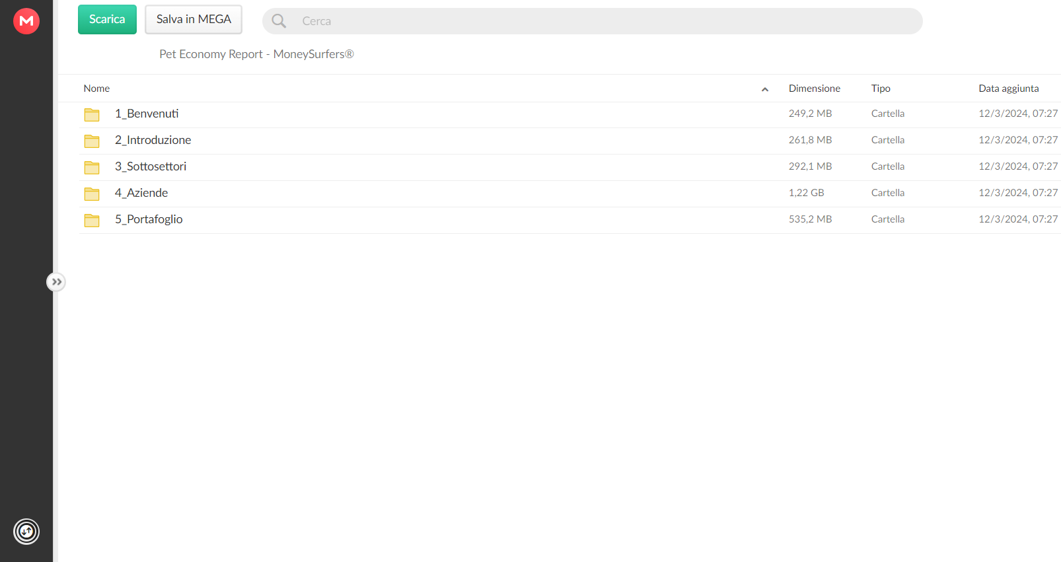Image resolution: width=1061 pixels, height=562 pixels.
Task: Click the 4_Aziende folder icon
Action: (92, 193)
